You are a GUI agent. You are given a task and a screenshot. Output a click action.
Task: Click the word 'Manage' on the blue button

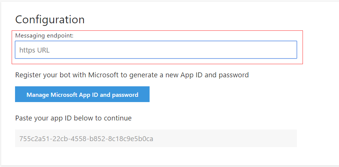pyautogui.click(x=38, y=95)
